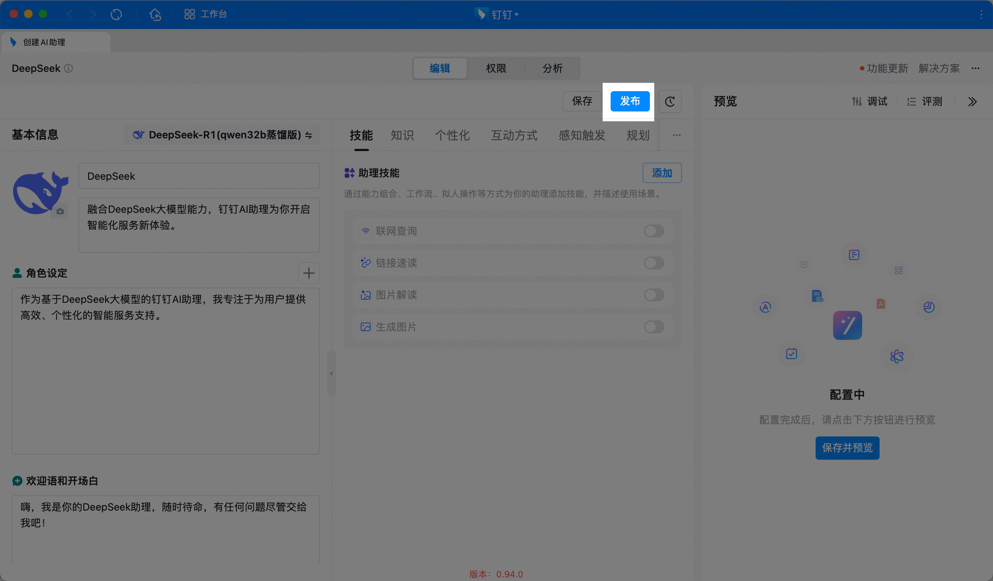
Task: Turn on the 链接速读 switch
Action: 654,263
